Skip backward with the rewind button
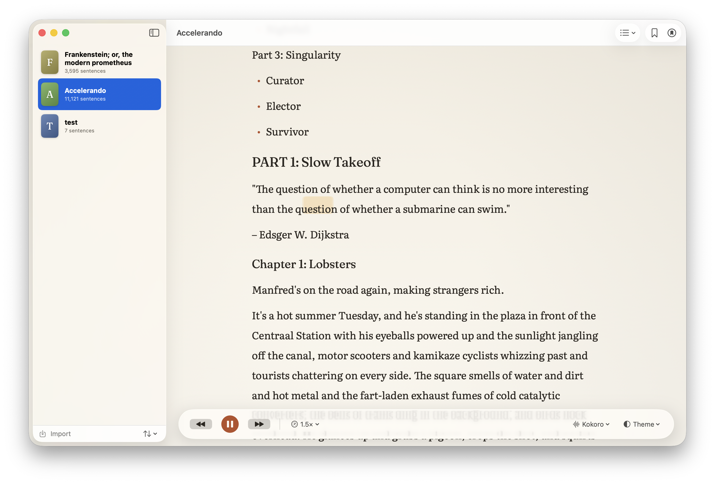Image resolution: width=715 pixels, height=484 pixels. pyautogui.click(x=201, y=424)
